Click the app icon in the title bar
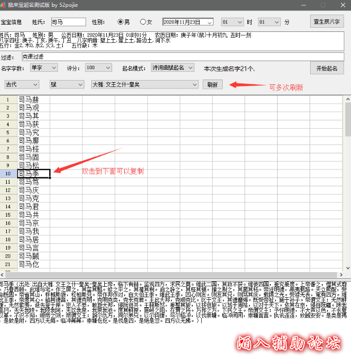The width and height of the screenshot is (351, 360). [x=3, y=5]
